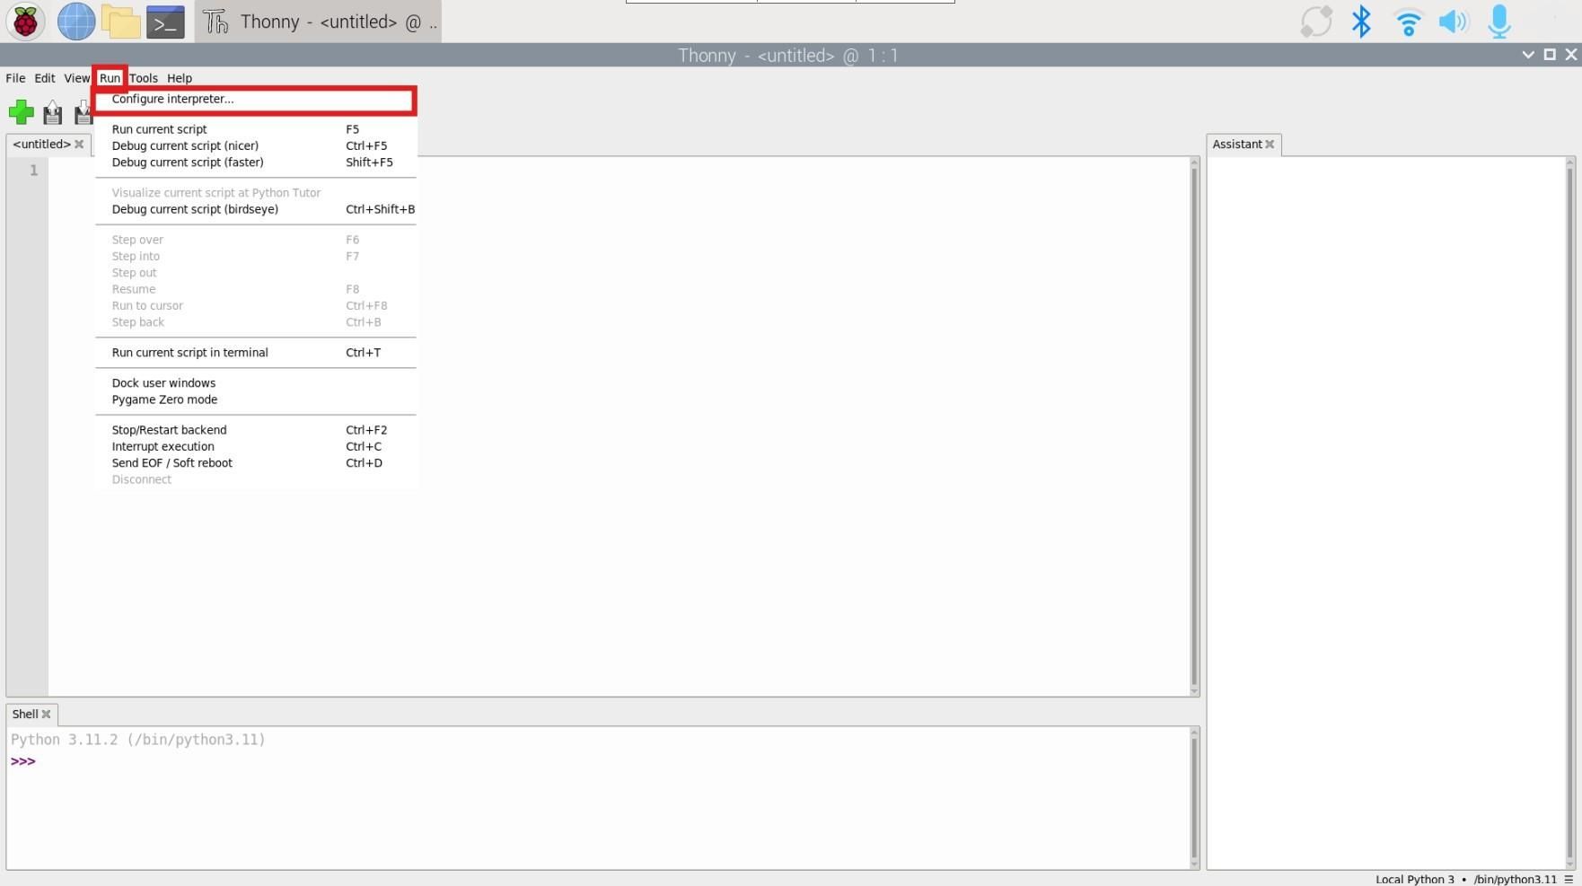Open the File menu
The width and height of the screenshot is (1582, 886).
click(x=15, y=78)
